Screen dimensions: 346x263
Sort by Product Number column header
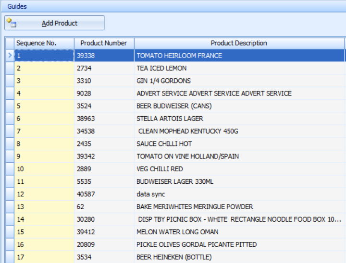pyautogui.click(x=104, y=43)
